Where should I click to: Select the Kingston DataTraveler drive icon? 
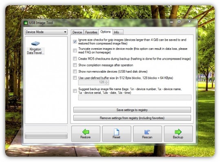pyautogui.click(x=35, y=43)
